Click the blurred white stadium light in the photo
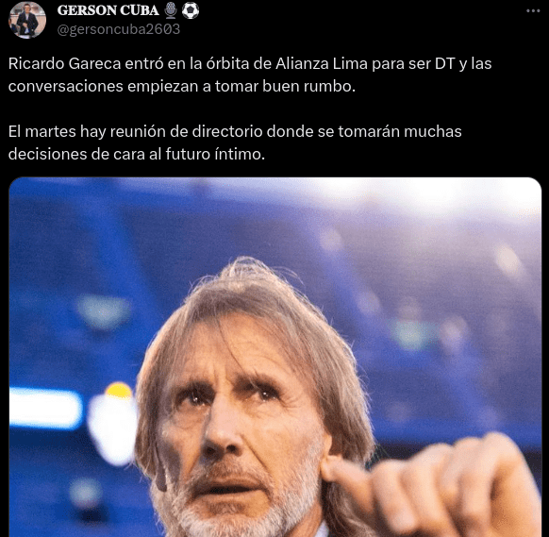549x537 pixels. 45,409
